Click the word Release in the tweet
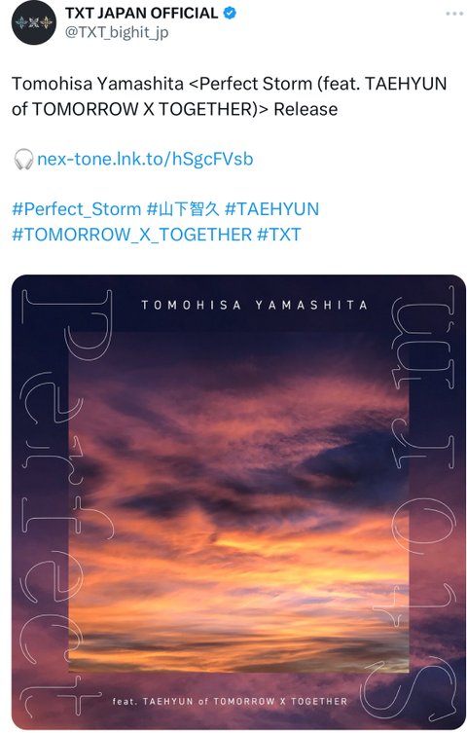 click(x=305, y=109)
